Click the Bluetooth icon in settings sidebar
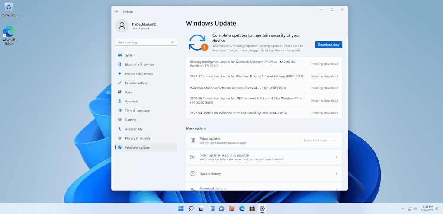 coord(119,64)
